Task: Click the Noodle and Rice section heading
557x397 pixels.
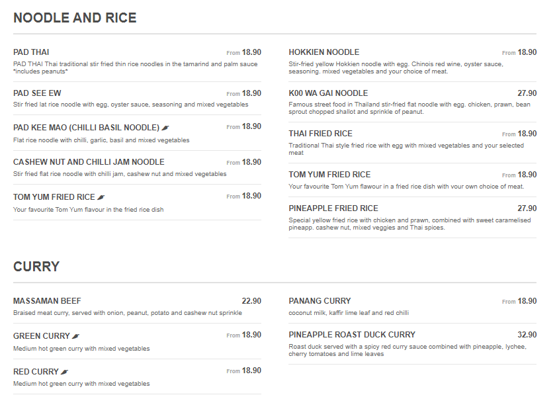Action: pyautogui.click(x=75, y=18)
